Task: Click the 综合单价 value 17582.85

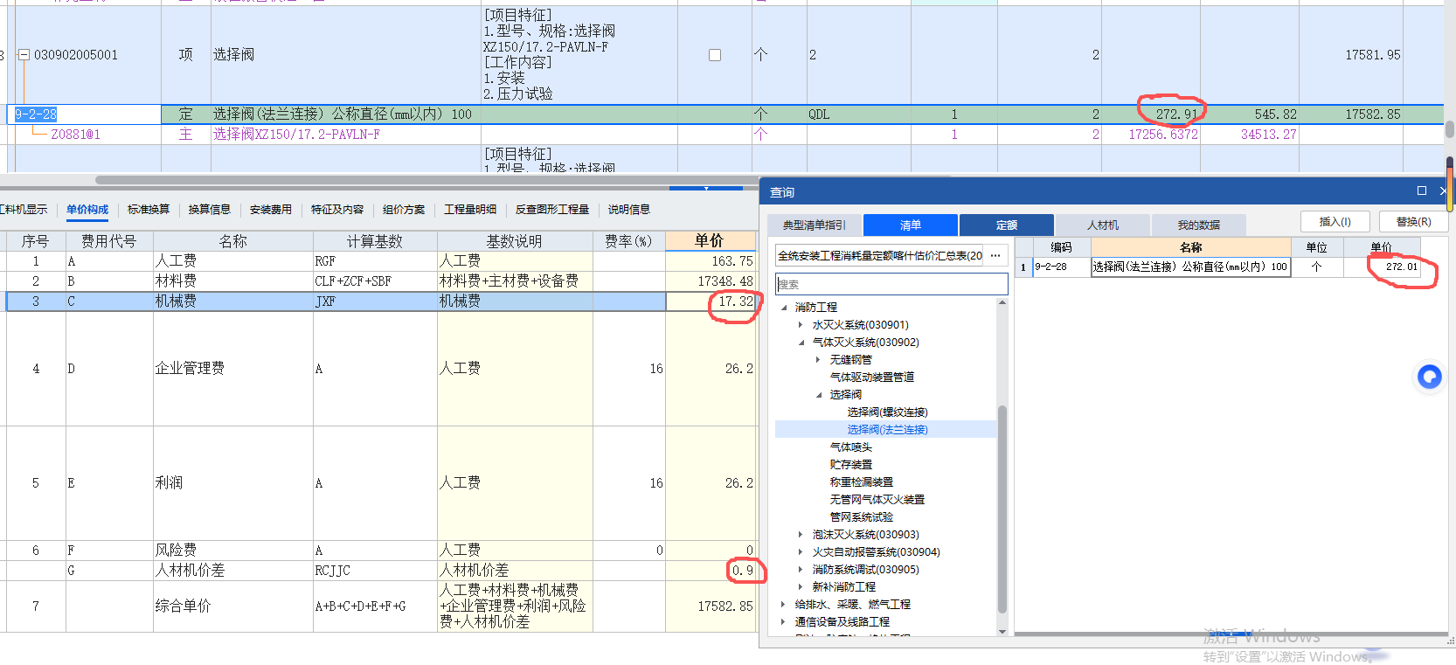Action: [725, 606]
